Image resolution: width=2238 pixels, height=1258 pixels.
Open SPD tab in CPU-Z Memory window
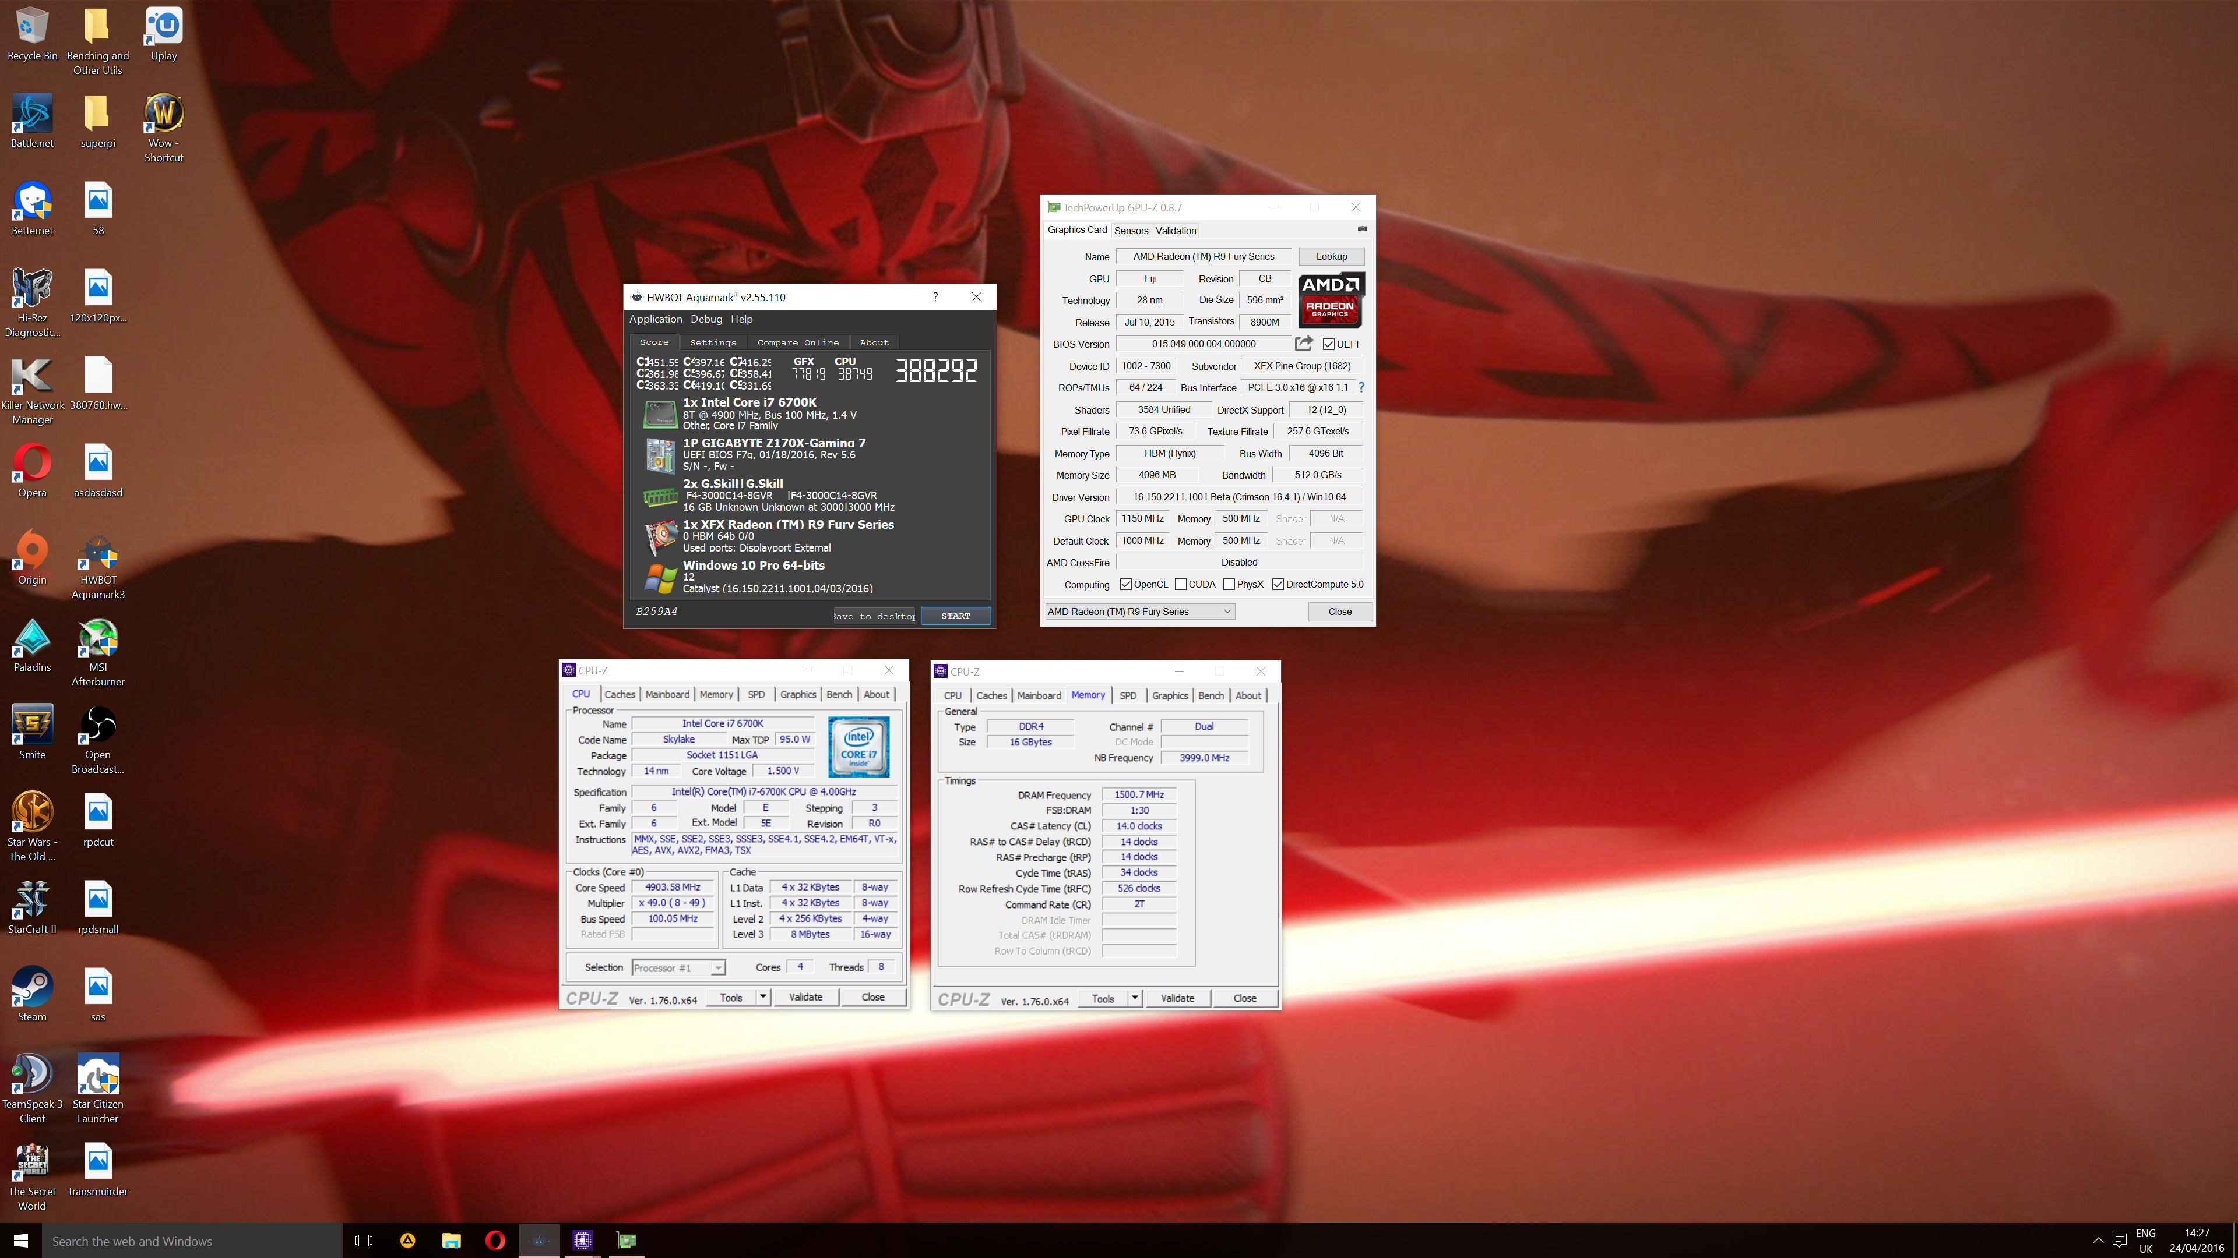pyautogui.click(x=1128, y=695)
